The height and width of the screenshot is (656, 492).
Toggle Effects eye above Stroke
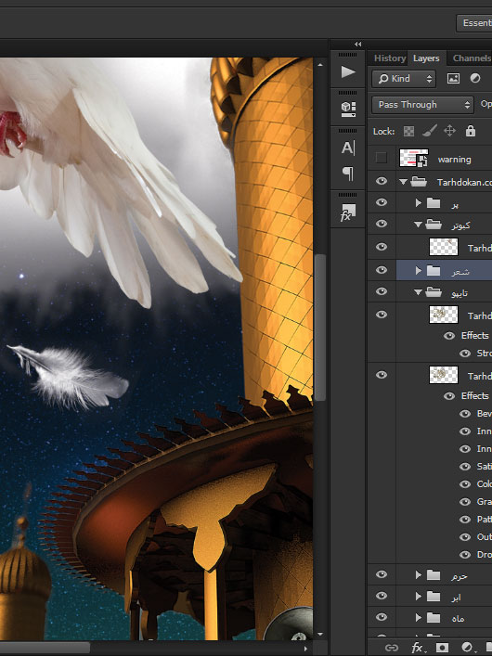click(449, 336)
